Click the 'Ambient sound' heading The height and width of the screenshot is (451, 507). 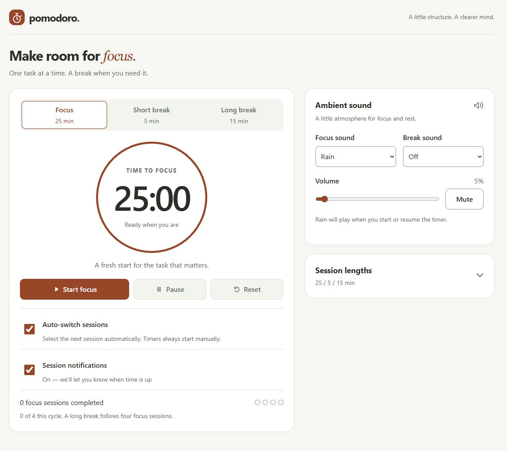[x=343, y=105]
